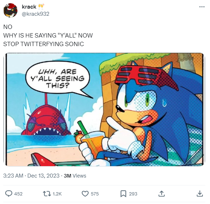This screenshot has height=204, width=210.
Task: Click the 452 replies count
Action: (18, 194)
